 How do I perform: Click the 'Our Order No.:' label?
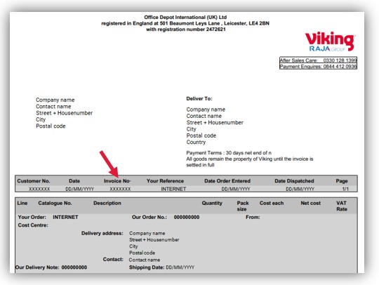click(x=149, y=217)
